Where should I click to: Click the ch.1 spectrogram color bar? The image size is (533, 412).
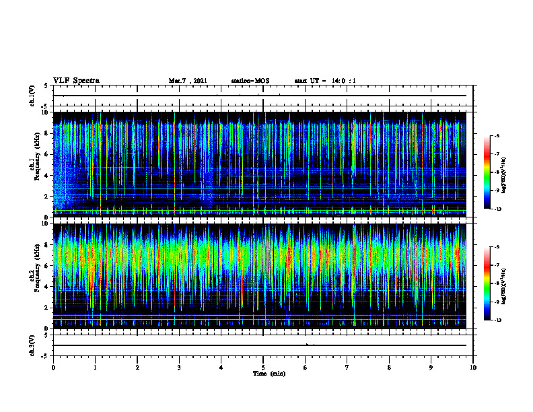487,172
